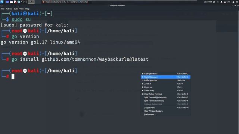The width and height of the screenshot is (239, 134).
Task: Open the Actions menu
Action: pos(9,9)
